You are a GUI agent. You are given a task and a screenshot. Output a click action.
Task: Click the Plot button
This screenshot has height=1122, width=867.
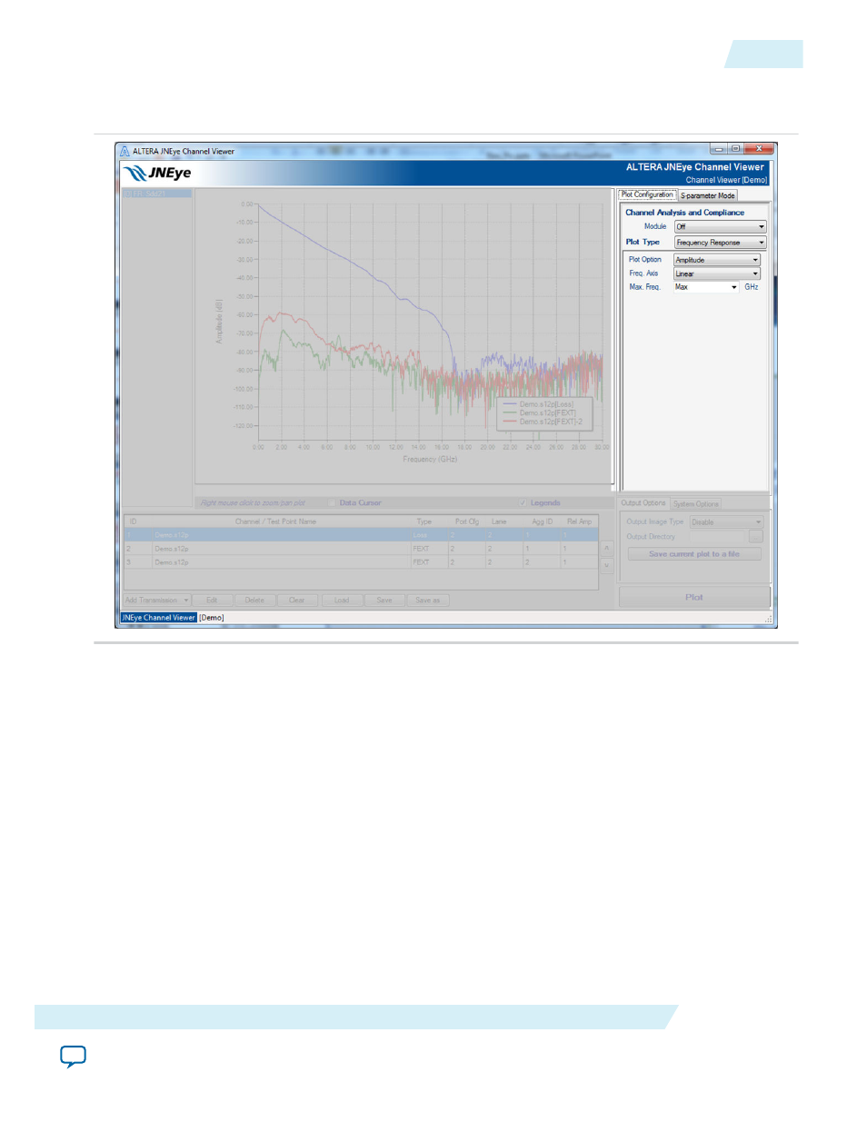(x=694, y=597)
